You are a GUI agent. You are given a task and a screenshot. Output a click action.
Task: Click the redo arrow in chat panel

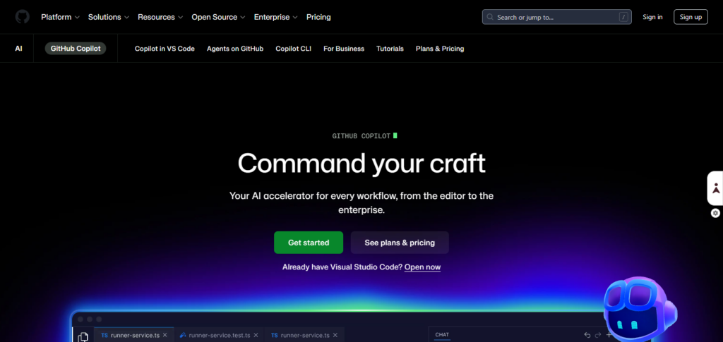598,335
